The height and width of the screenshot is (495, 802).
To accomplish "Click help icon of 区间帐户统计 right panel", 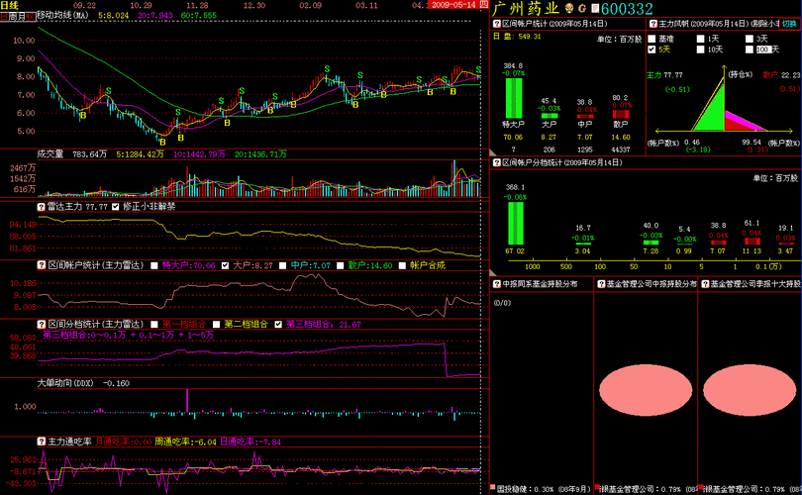I will point(496,24).
